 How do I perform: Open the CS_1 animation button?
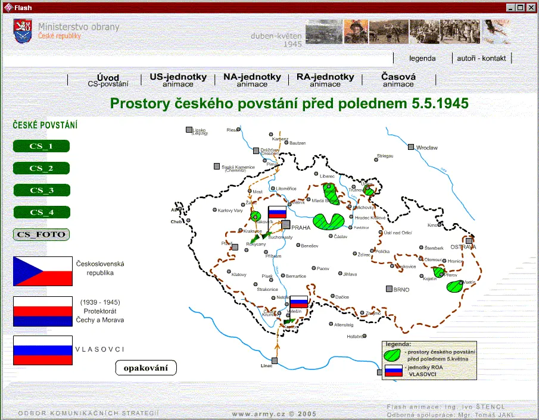pos(41,146)
